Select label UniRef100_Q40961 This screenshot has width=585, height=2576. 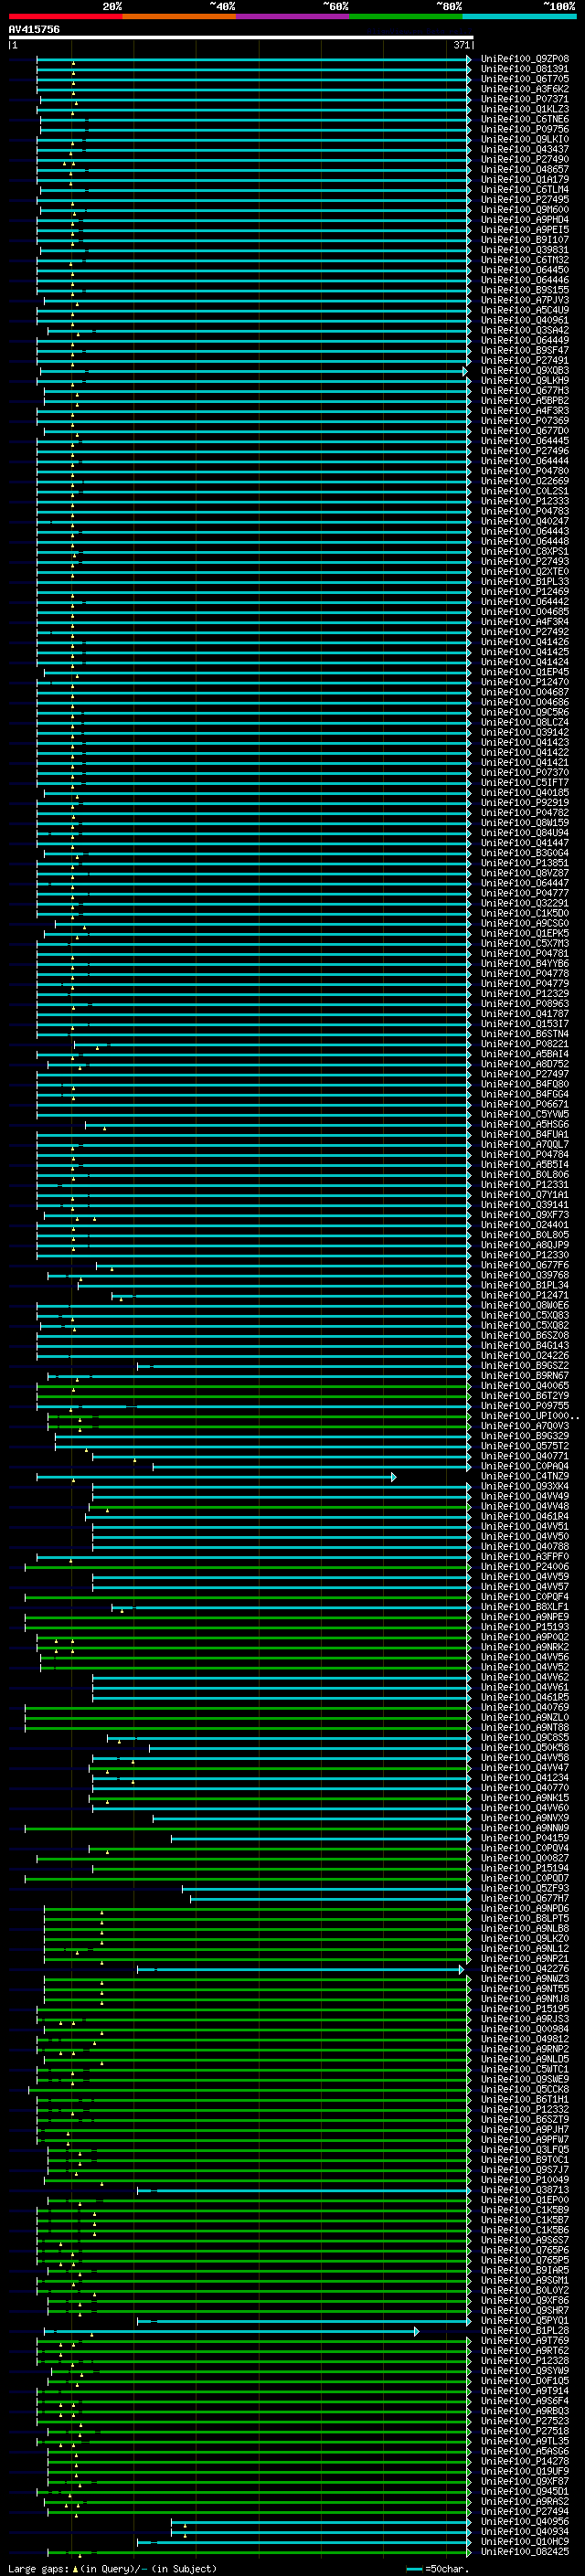(525, 320)
